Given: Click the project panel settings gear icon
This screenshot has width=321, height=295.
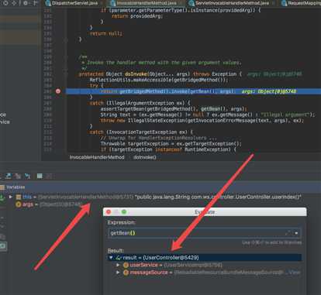Looking at the screenshot, I should click(26, 3).
